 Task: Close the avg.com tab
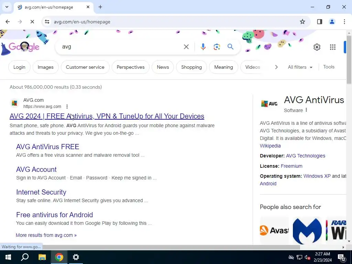click(x=88, y=7)
